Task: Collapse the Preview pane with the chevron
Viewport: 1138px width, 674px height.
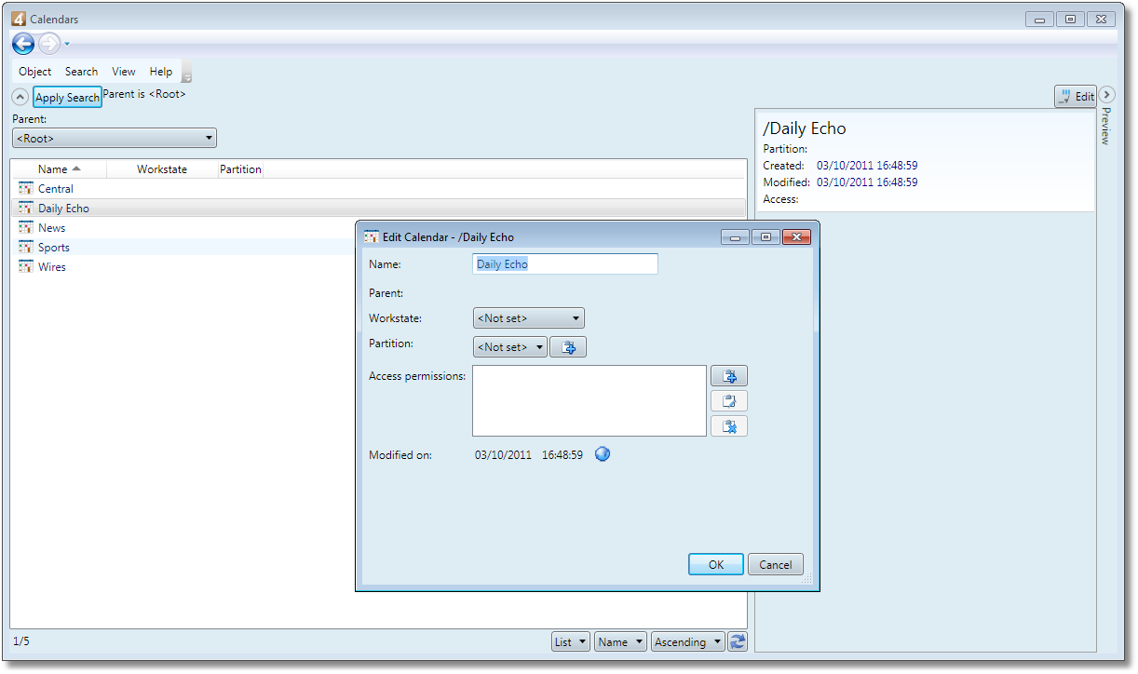Action: pyautogui.click(x=1106, y=94)
